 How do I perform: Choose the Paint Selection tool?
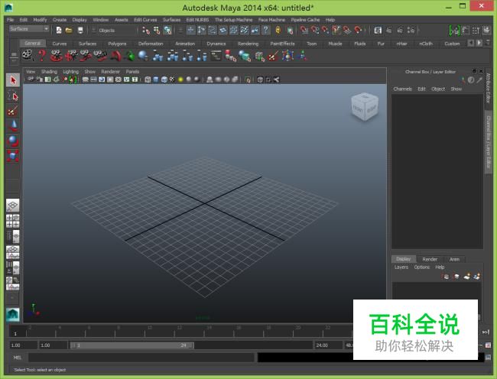(13, 111)
